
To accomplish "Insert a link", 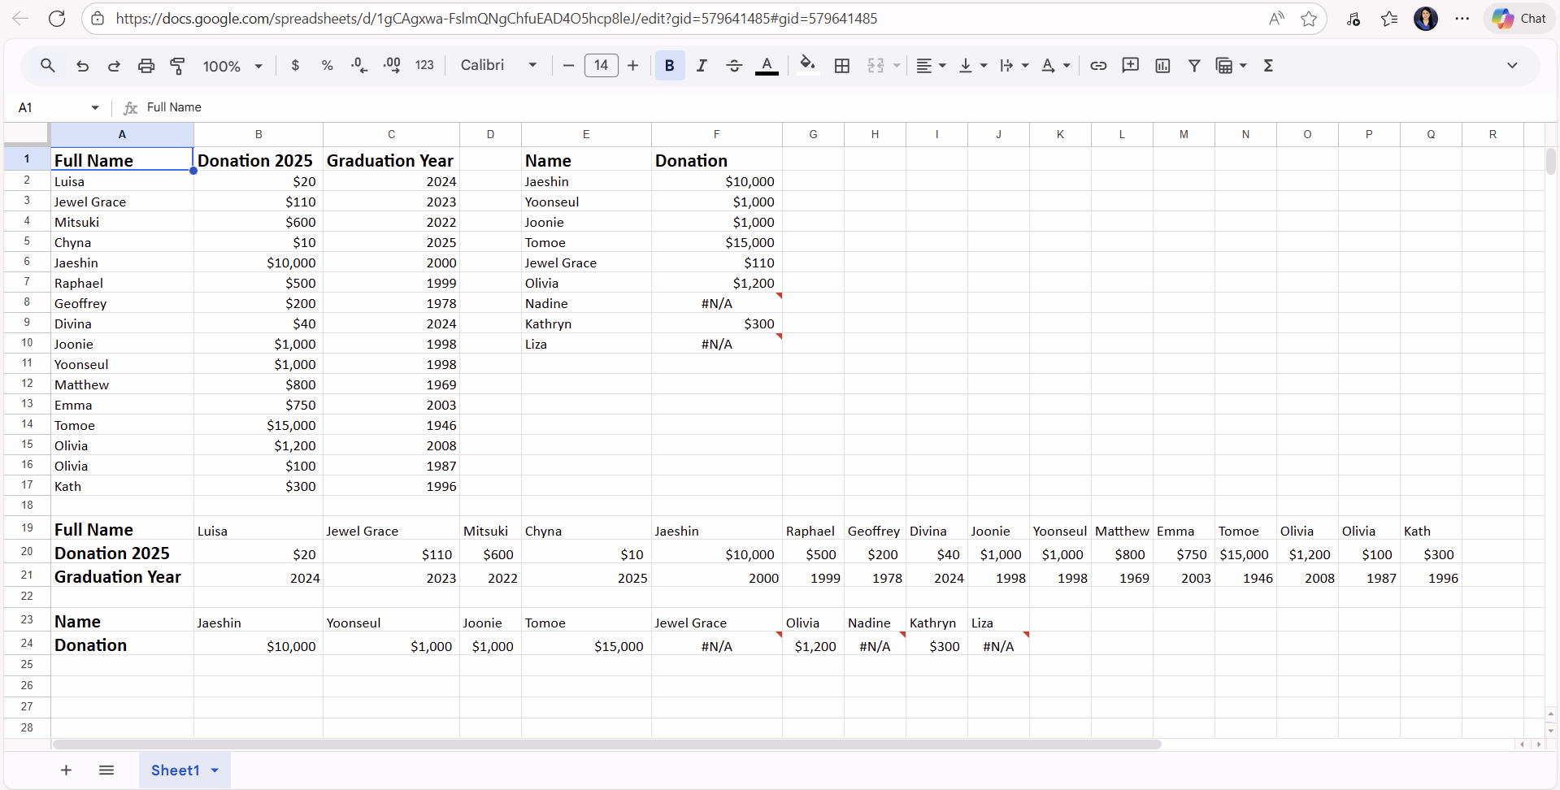I will click(x=1098, y=66).
